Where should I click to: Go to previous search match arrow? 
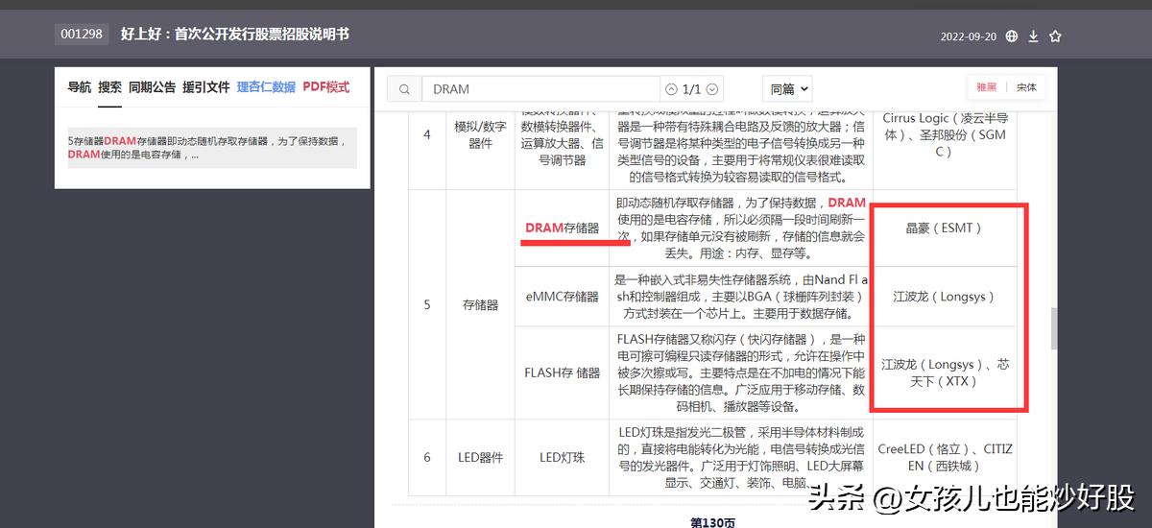tap(671, 89)
